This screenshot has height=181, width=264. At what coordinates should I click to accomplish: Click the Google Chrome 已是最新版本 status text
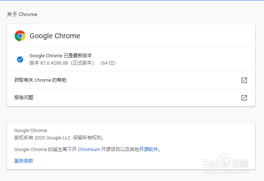[61, 56]
